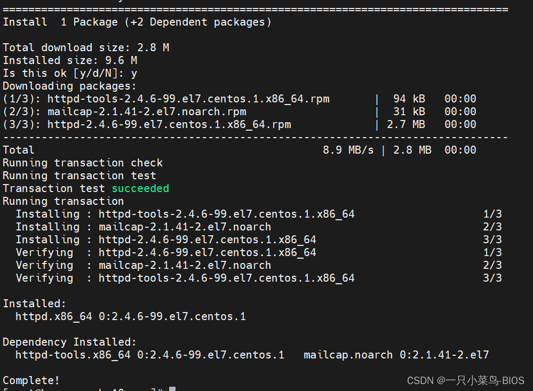Click the 'Installed size: 9.6 M' line
Viewport: 533px width, 391px height.
click(x=70, y=60)
